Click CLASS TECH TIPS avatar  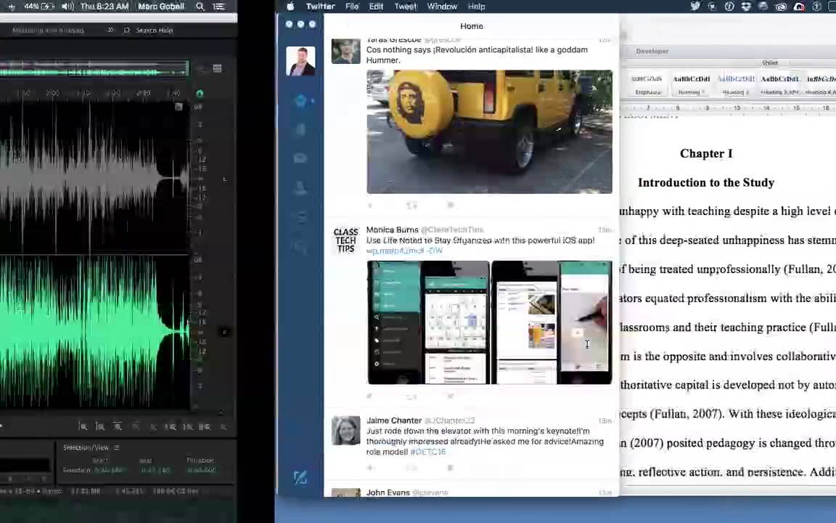(x=345, y=240)
